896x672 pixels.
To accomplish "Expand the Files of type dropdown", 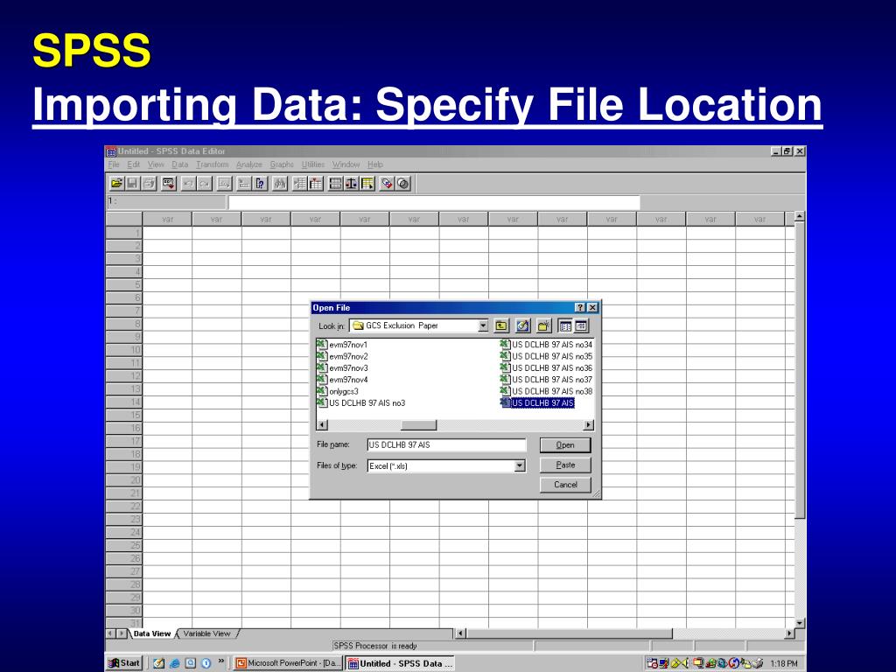I will pyautogui.click(x=519, y=465).
